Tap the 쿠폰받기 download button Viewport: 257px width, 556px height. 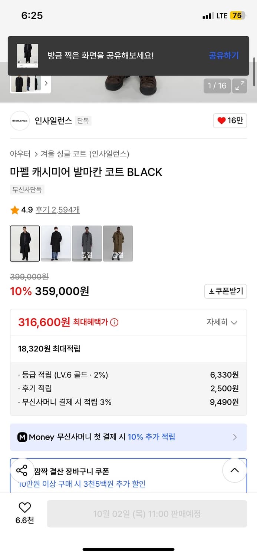pyautogui.click(x=225, y=291)
